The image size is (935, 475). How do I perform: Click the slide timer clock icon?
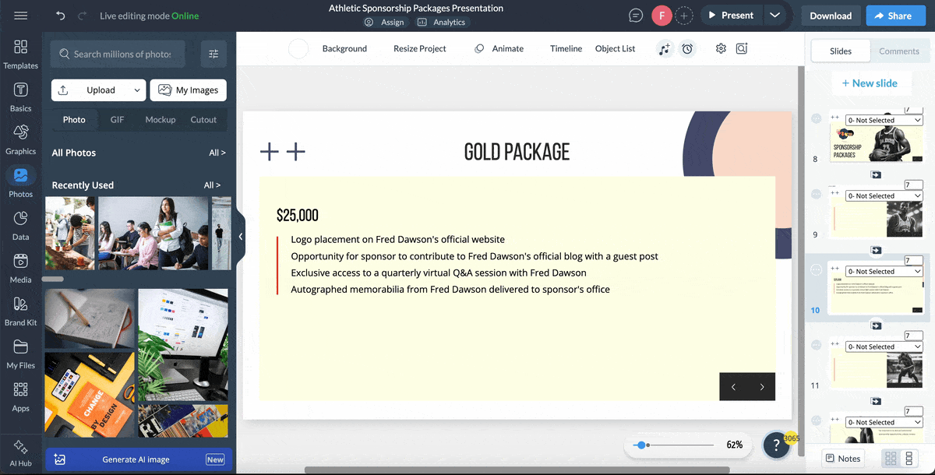click(x=687, y=48)
